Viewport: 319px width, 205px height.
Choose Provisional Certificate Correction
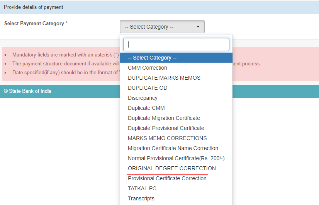coord(167,179)
